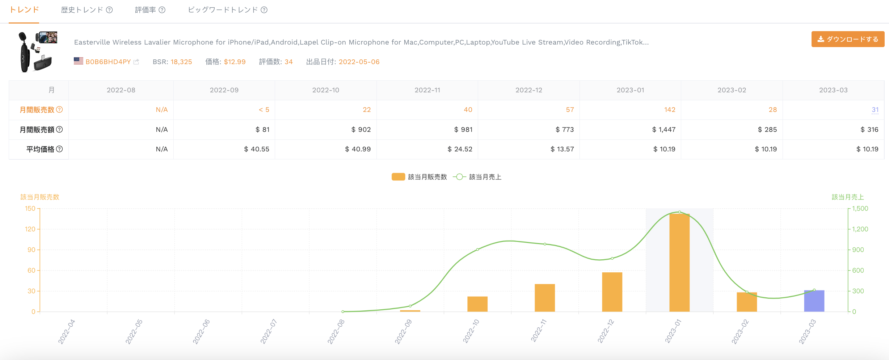Screen dimensions: 889x360
Task: Click help icon beside 評価率
Action: pos(162,10)
